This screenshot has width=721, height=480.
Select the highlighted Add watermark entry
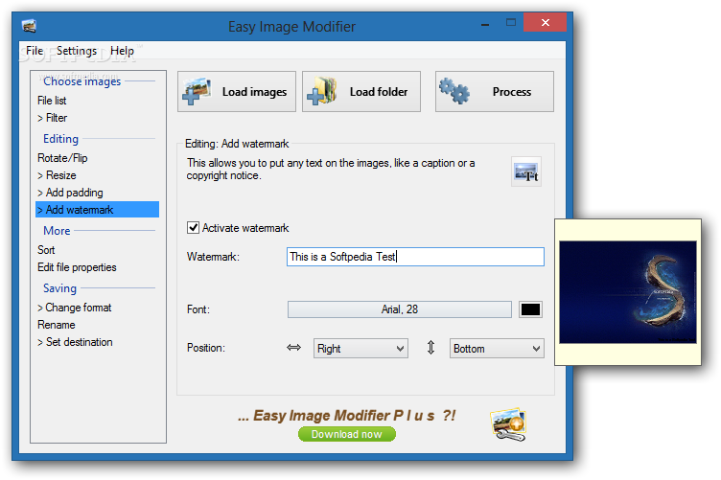coord(97,210)
